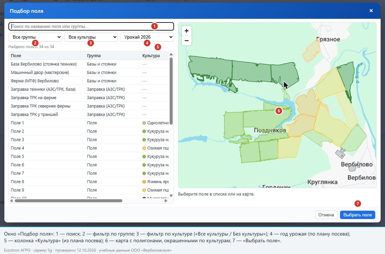Click the «Поздняков» label on the map
385x254 pixels.
[270, 130]
